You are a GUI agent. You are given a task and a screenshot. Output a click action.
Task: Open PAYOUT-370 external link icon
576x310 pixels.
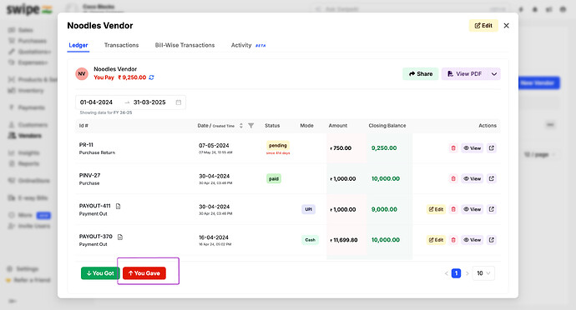click(492, 240)
